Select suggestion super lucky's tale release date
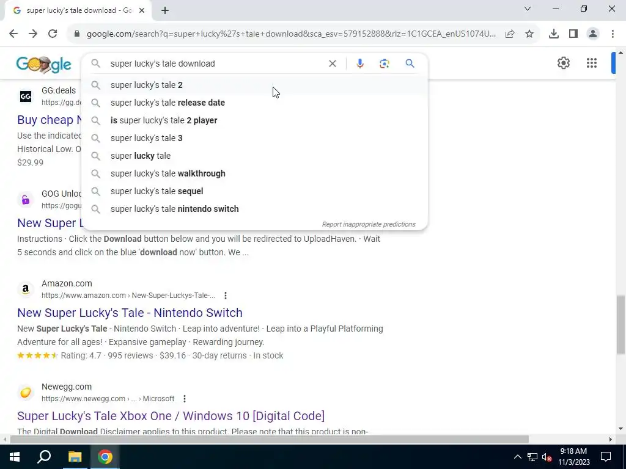This screenshot has height=469, width=626. pos(255,103)
